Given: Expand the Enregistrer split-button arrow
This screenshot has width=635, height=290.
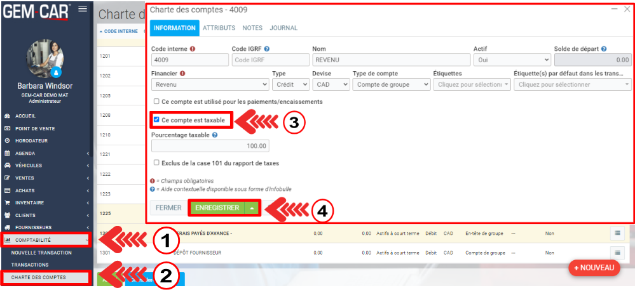Looking at the screenshot, I should (252, 208).
